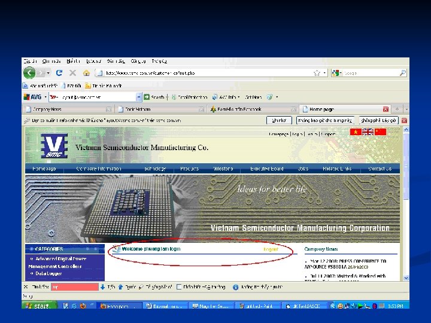Open Company Information in site navigation

99,169
